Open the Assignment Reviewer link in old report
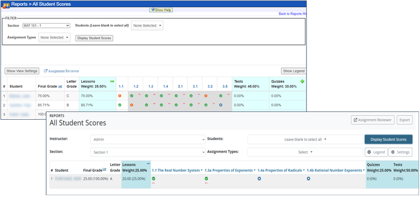420x202 pixels. coord(61,71)
